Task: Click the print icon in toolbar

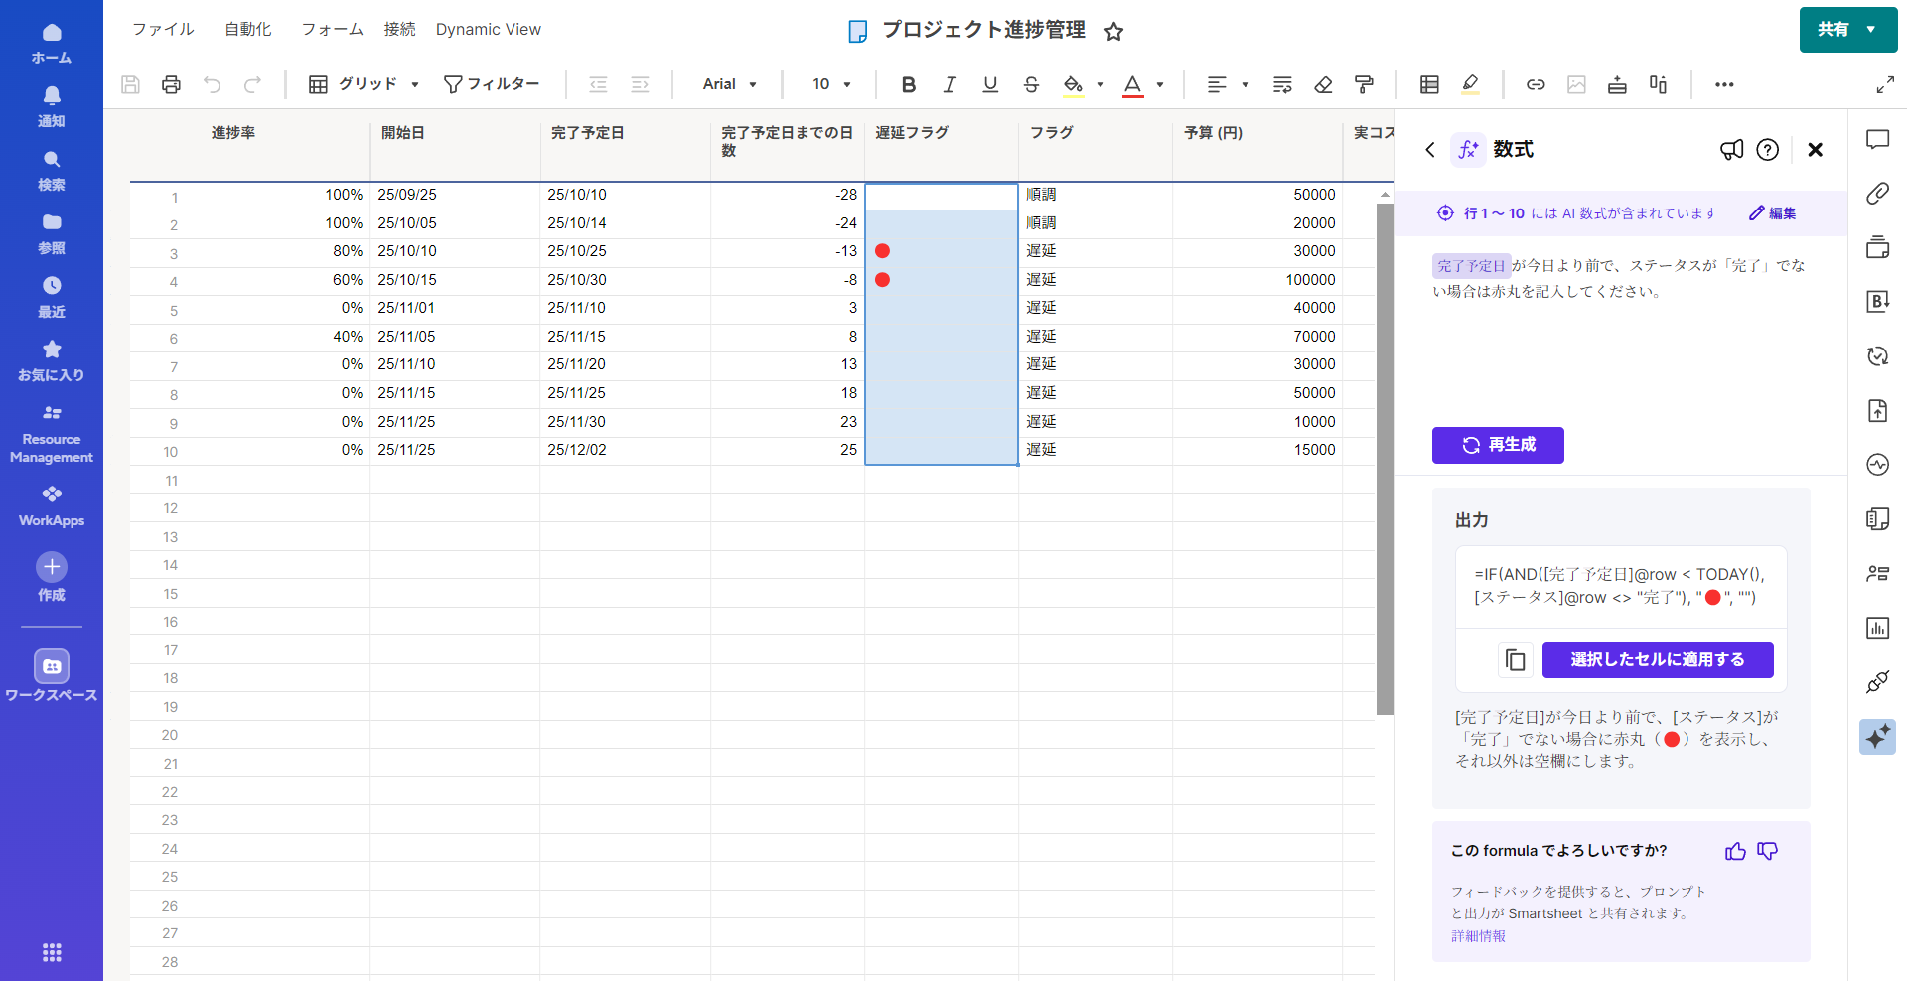Action: 171,85
